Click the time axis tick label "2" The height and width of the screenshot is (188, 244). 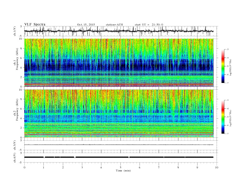point(63,167)
